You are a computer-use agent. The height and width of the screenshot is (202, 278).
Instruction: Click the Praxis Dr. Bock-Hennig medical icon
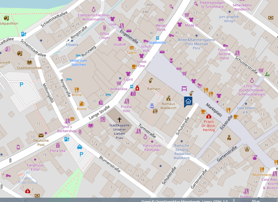click(x=208, y=116)
